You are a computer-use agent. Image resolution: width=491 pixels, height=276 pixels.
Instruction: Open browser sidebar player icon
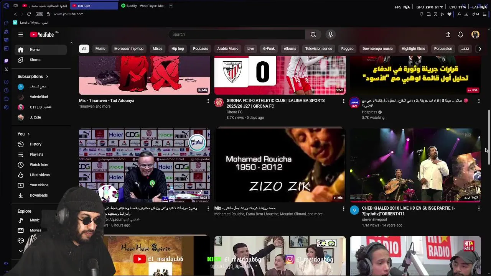click(6, 82)
